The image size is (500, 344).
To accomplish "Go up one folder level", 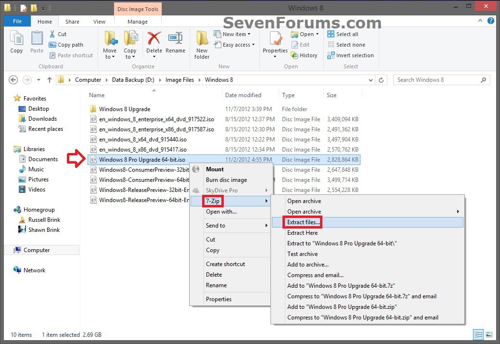I will pyautogui.click(x=50, y=80).
